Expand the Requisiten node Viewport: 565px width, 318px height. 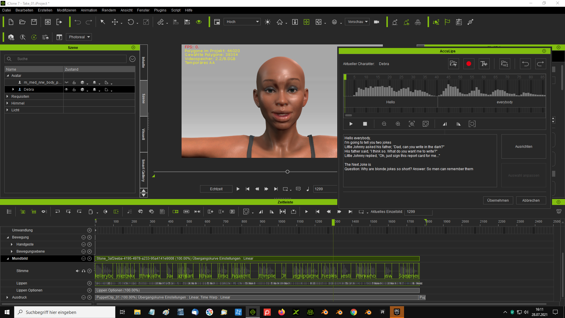click(7, 96)
